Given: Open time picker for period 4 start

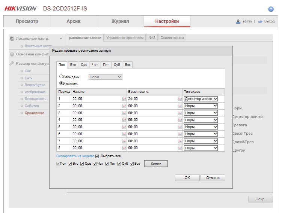Looking at the screenshot, I should point(124,120).
